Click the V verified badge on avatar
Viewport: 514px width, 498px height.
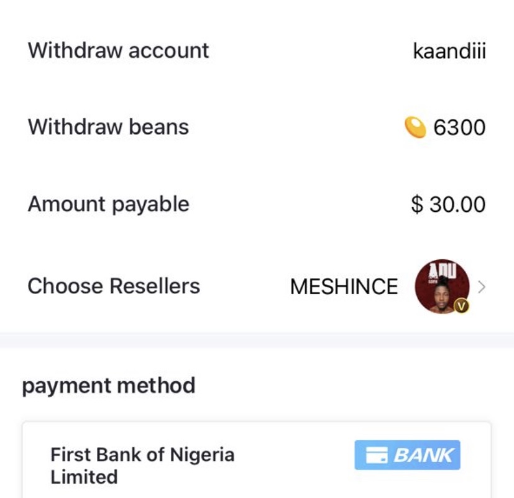(461, 307)
